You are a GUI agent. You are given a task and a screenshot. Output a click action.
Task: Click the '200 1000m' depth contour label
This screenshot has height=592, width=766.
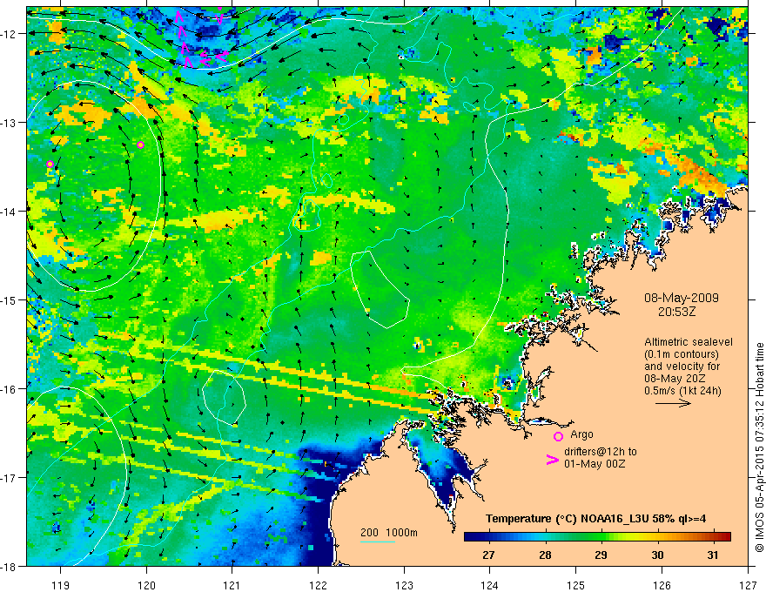(389, 533)
